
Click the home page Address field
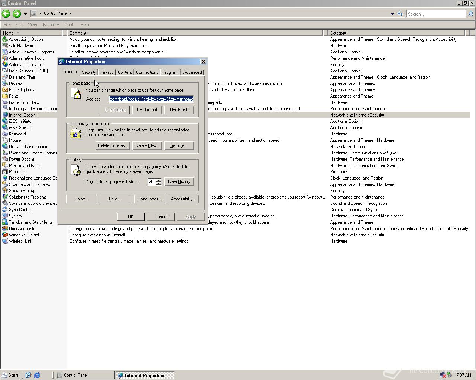pyautogui.click(x=151, y=99)
